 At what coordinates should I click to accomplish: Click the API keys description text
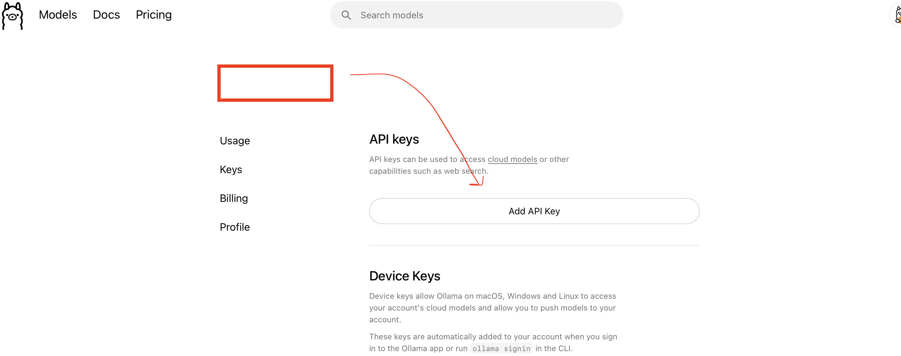tap(420, 165)
